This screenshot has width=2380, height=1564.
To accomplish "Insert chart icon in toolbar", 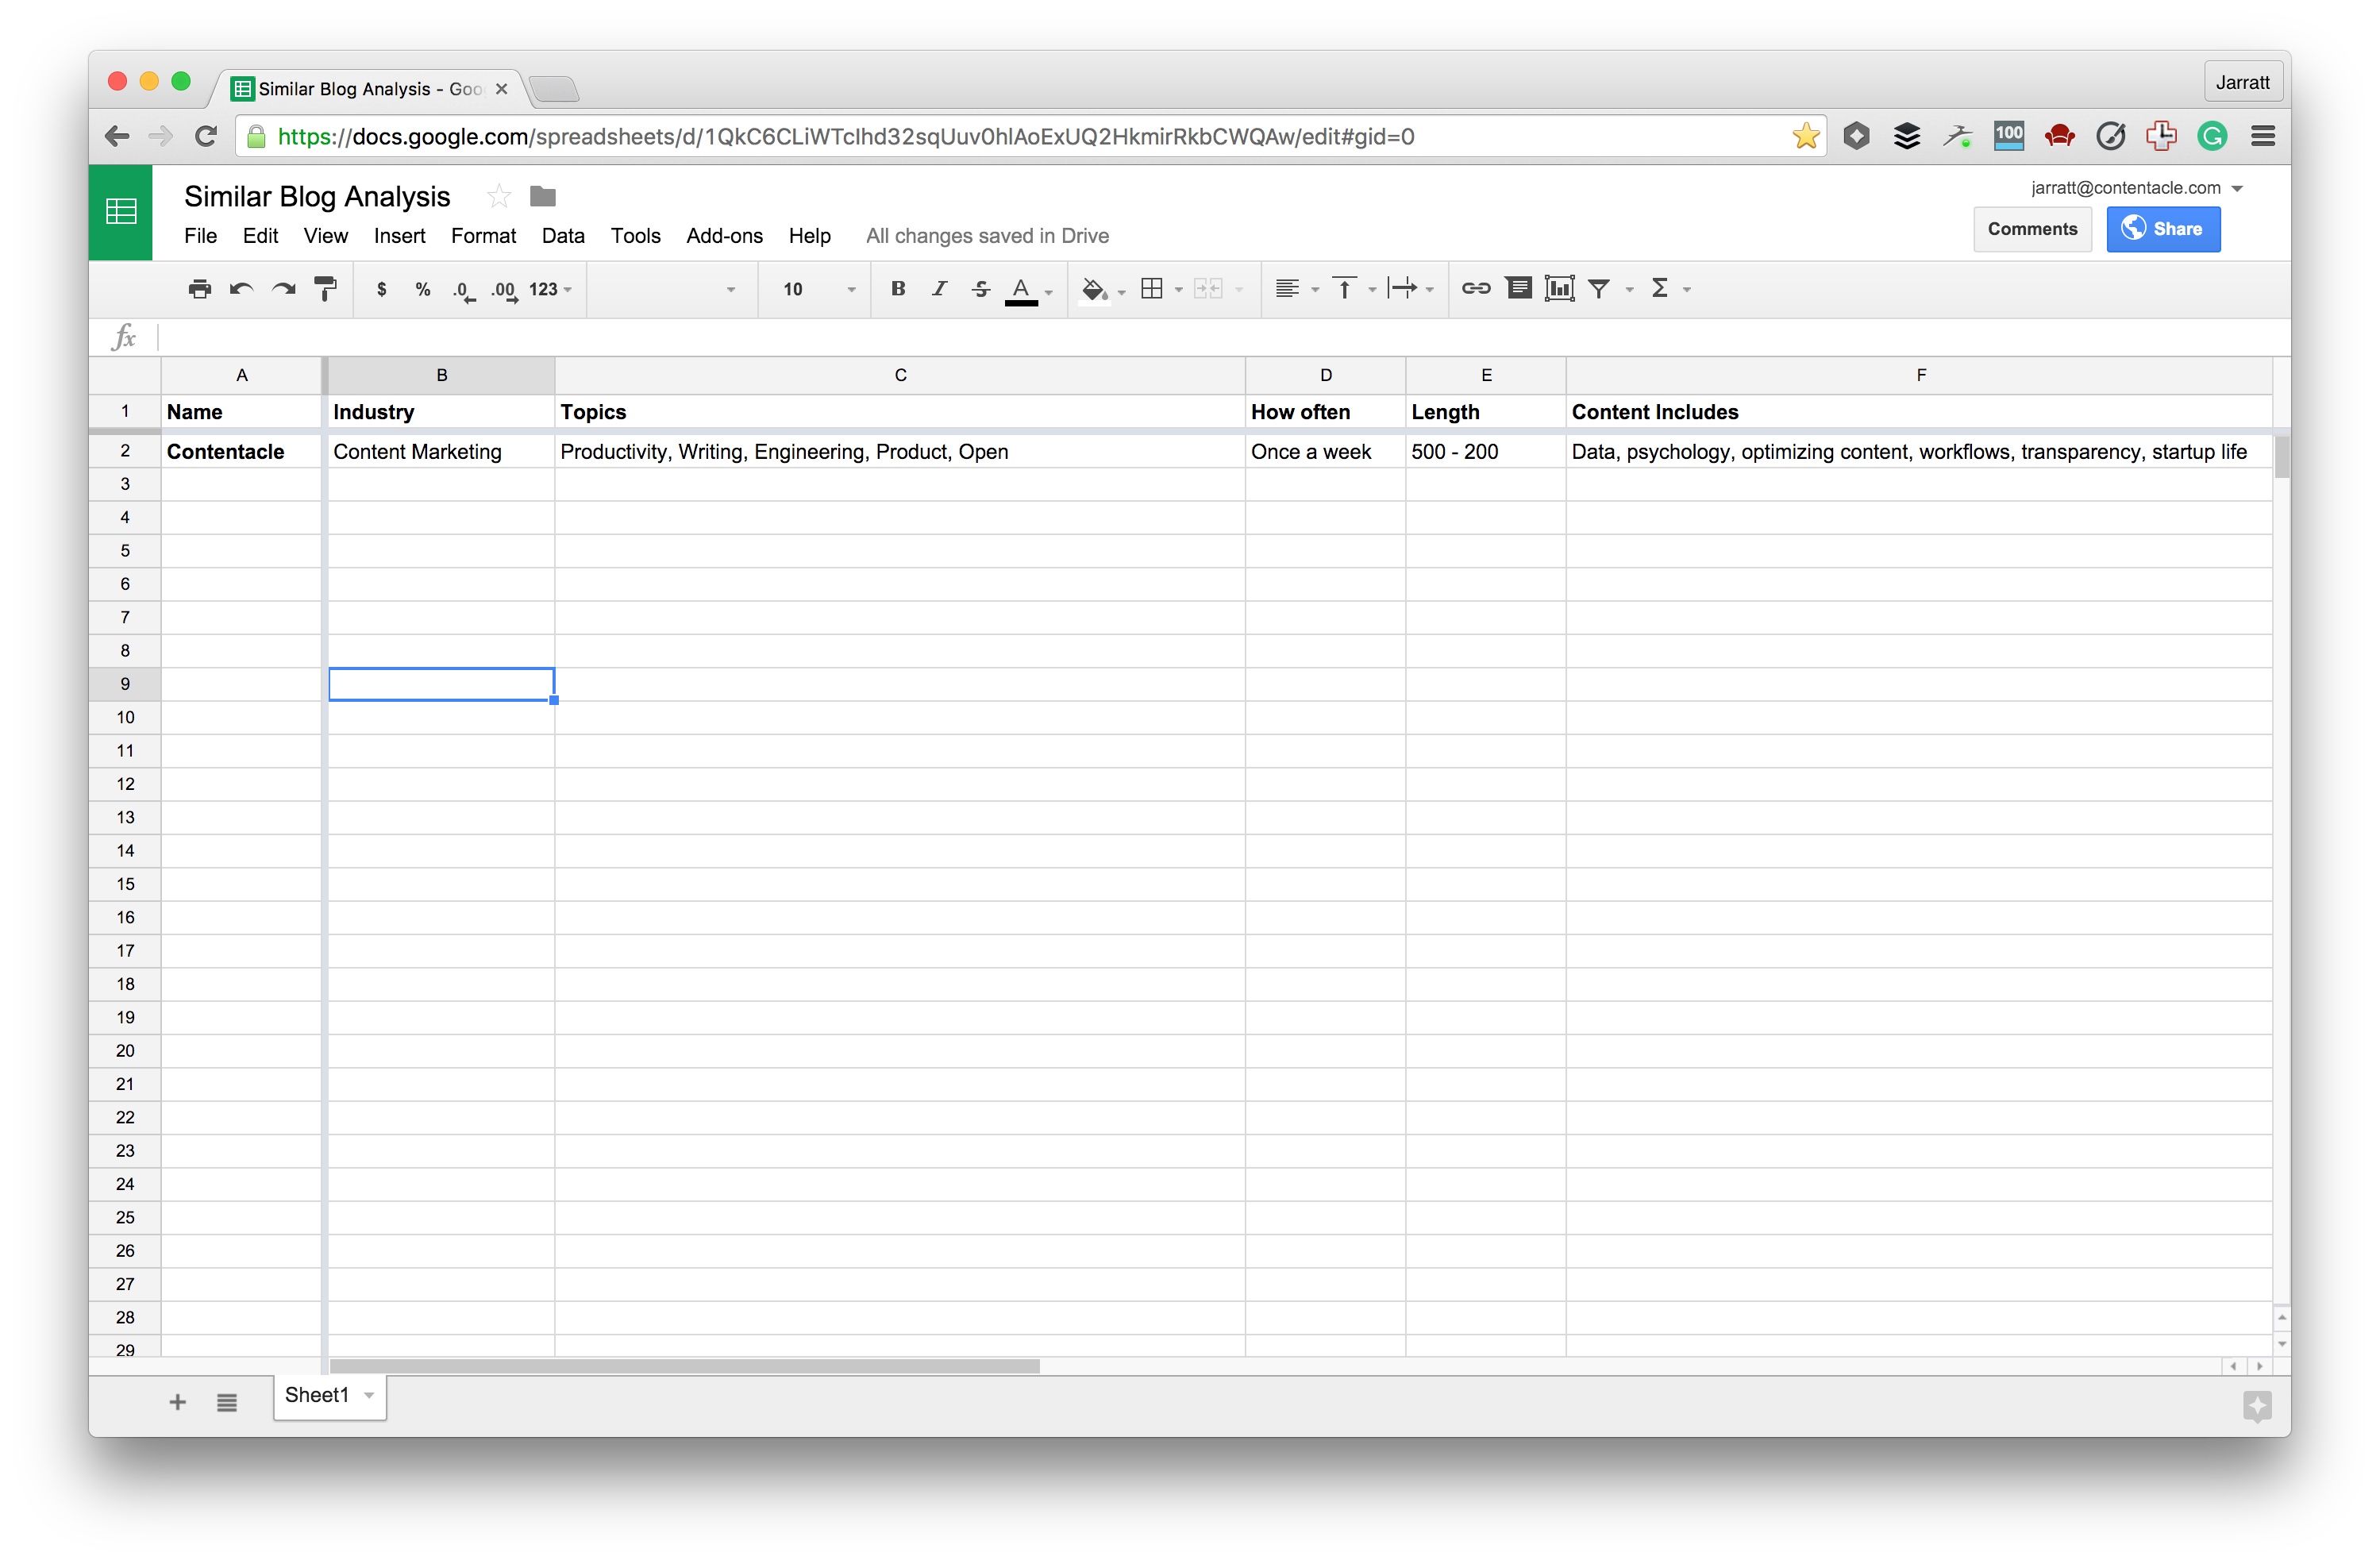I will 1560,289.
